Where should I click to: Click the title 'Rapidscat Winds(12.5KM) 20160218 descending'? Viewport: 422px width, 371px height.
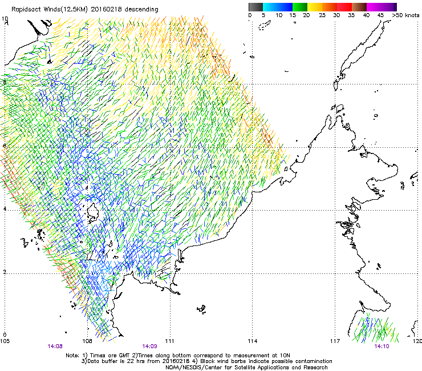click(85, 9)
